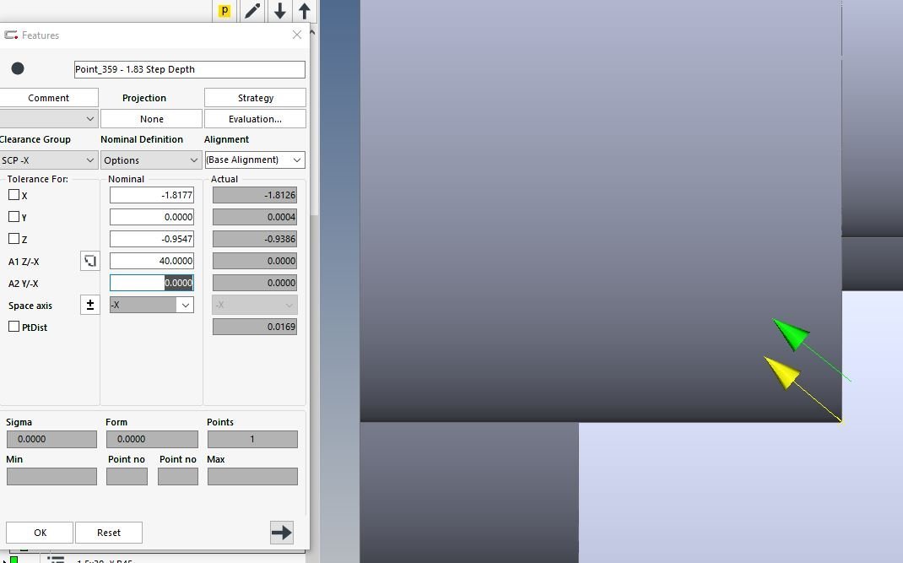Image resolution: width=903 pixels, height=563 pixels.
Task: Enable the X tolerance checkbox
Action: pyautogui.click(x=14, y=195)
